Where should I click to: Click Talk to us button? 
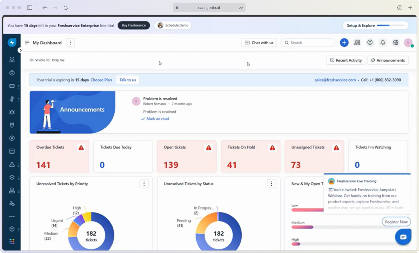pos(127,80)
